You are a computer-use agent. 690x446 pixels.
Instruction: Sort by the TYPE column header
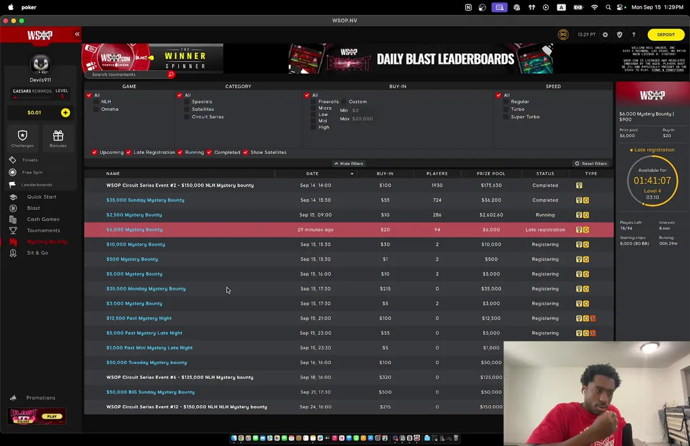click(591, 173)
